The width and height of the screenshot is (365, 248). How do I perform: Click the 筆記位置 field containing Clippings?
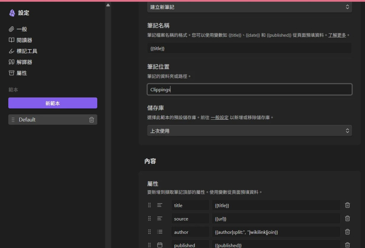(x=250, y=89)
